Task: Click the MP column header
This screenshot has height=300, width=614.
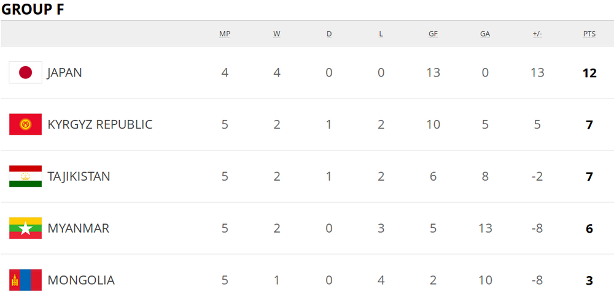Action: pos(225,34)
